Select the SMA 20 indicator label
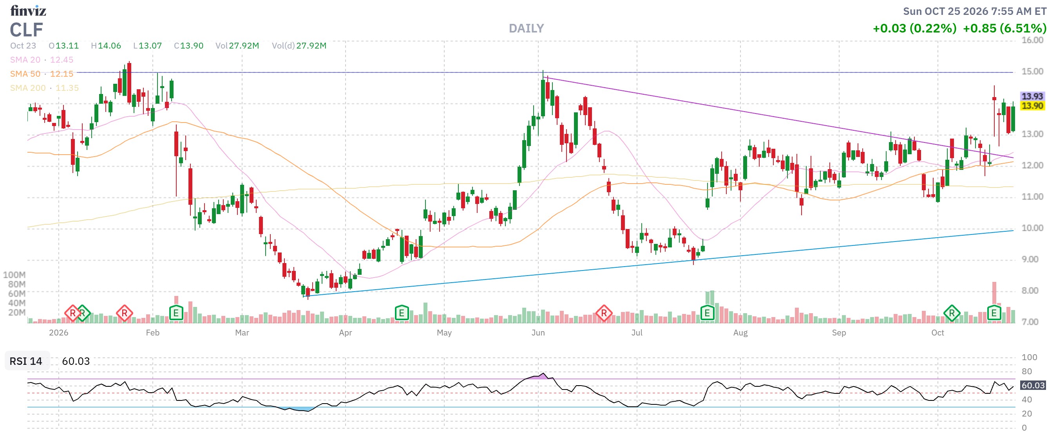 click(x=42, y=60)
